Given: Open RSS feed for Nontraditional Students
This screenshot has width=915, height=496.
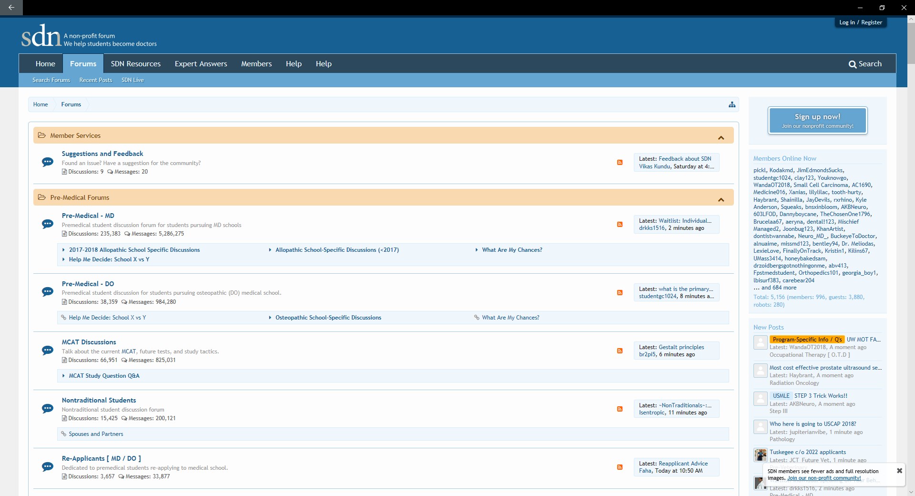Looking at the screenshot, I should tap(620, 409).
